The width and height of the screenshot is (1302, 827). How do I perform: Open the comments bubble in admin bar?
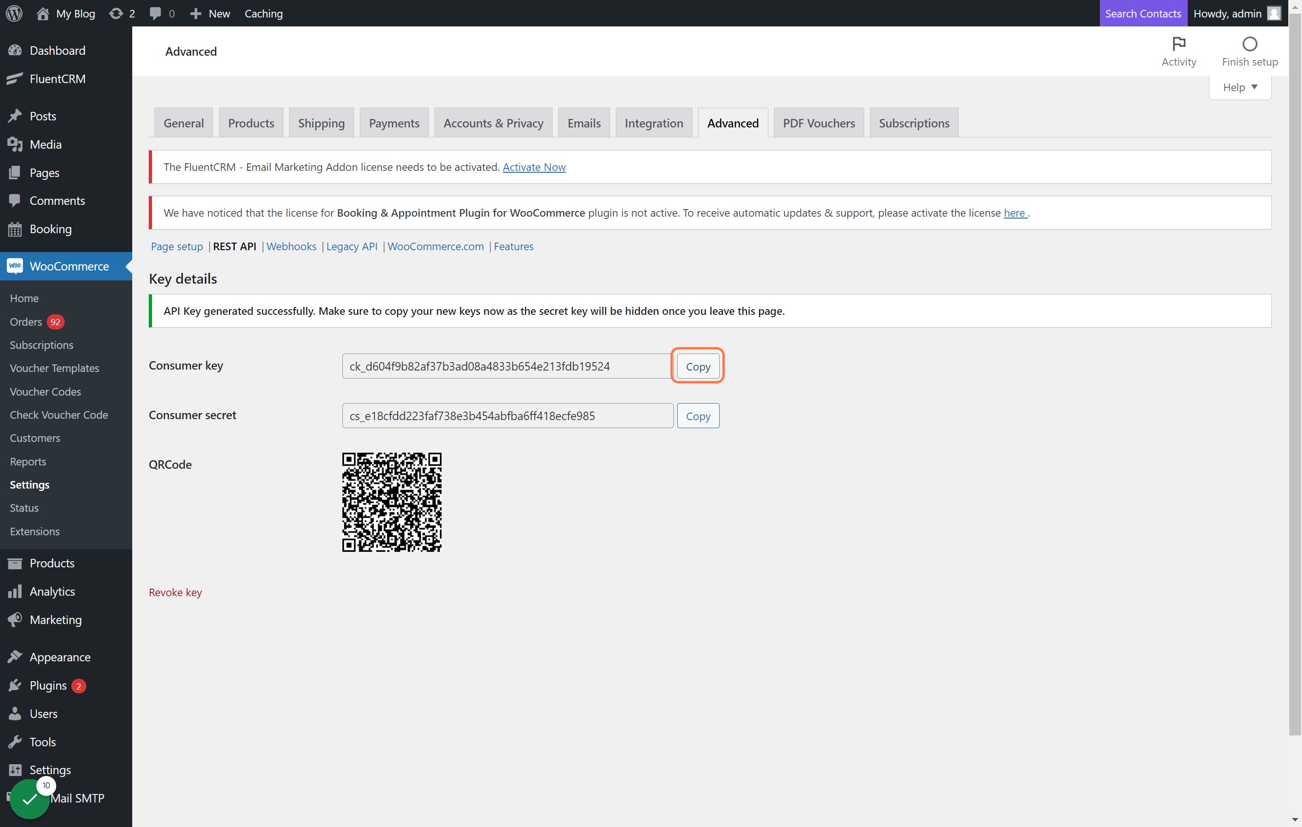point(155,14)
